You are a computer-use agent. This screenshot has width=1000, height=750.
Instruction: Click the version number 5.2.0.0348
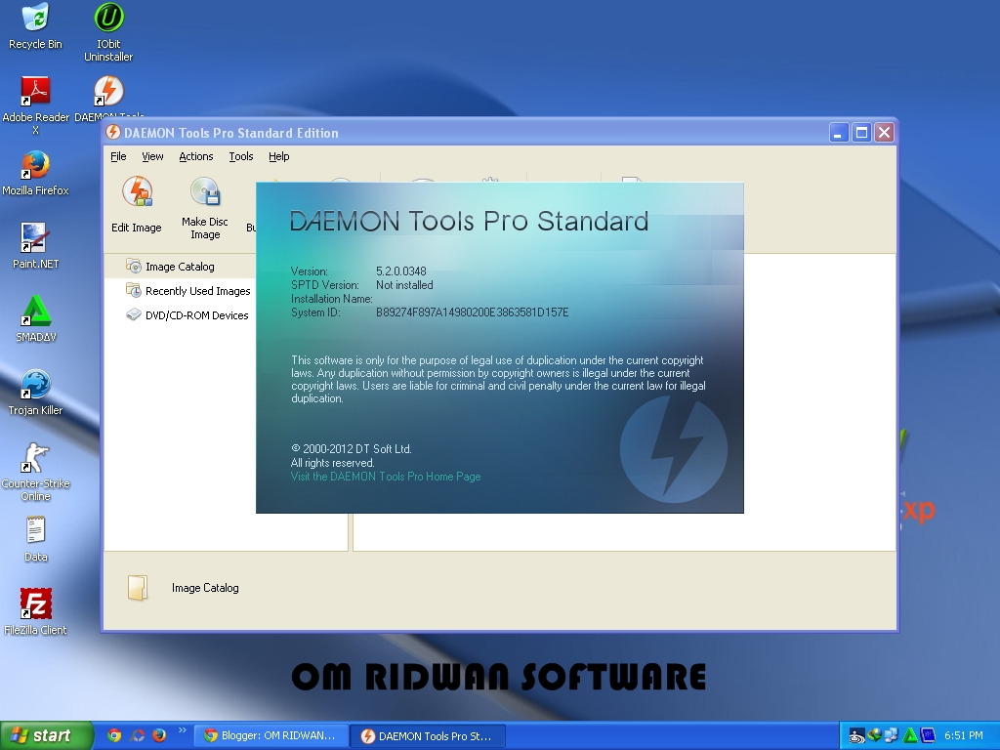[401, 271]
